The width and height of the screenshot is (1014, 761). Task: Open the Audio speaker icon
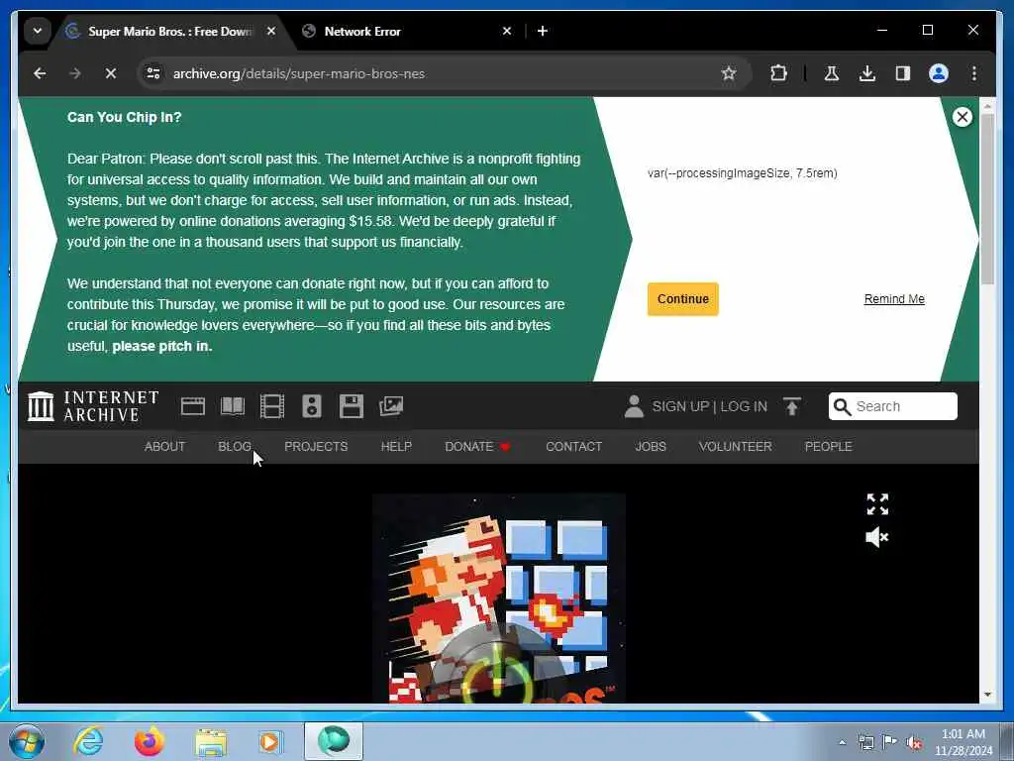click(312, 406)
